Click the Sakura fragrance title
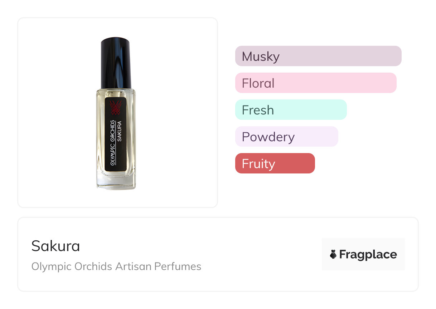436x309 pixels. (55, 246)
